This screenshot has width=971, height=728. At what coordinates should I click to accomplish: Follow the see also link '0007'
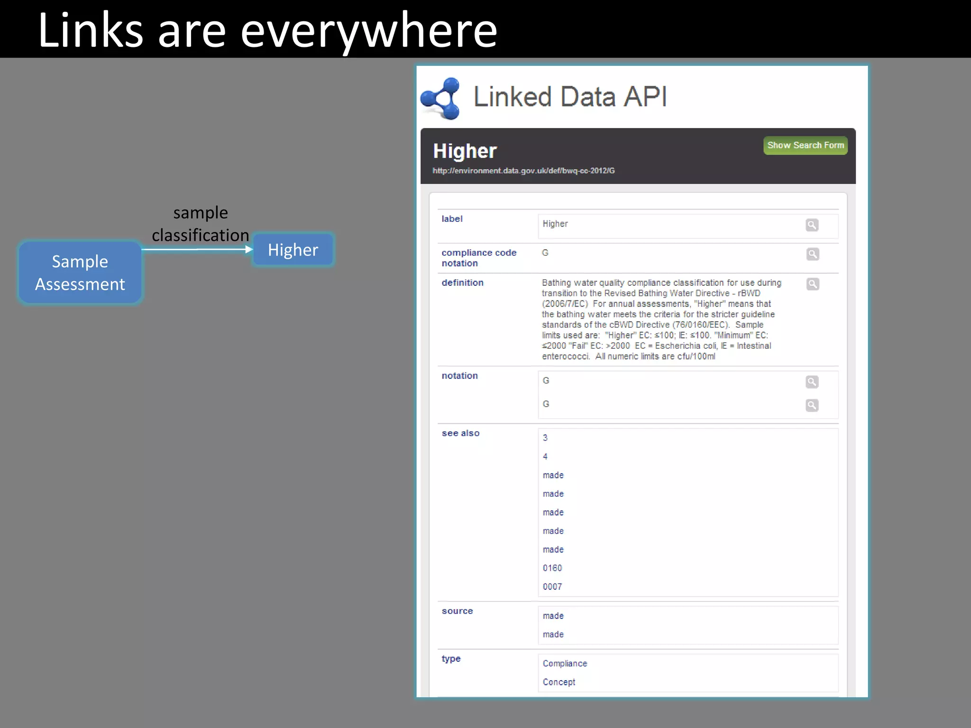pos(552,587)
